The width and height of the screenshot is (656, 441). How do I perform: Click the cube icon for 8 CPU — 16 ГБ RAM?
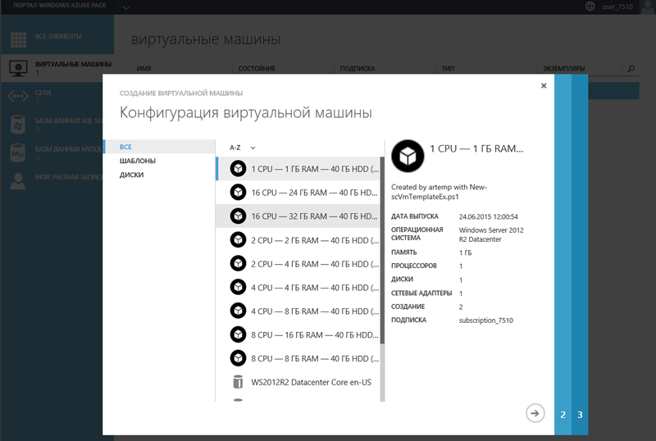(x=238, y=334)
